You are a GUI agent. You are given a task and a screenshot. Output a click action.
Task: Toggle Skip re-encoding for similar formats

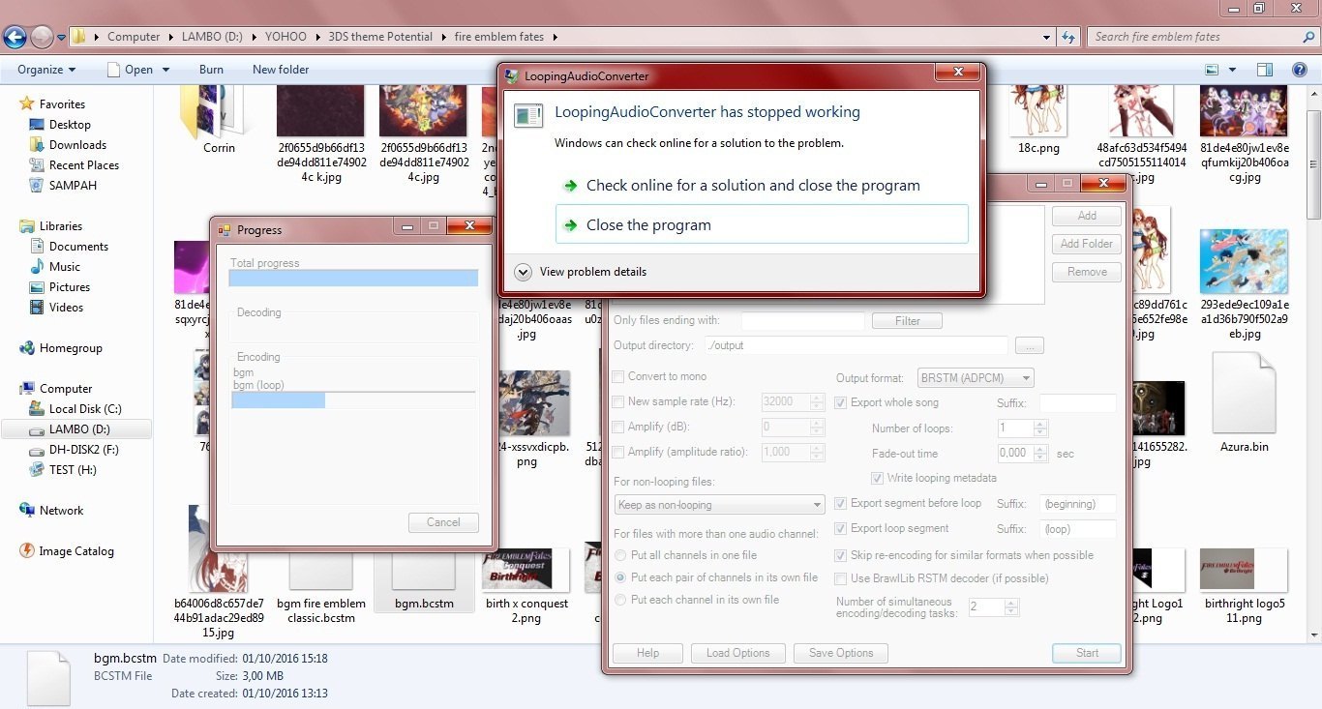point(841,555)
